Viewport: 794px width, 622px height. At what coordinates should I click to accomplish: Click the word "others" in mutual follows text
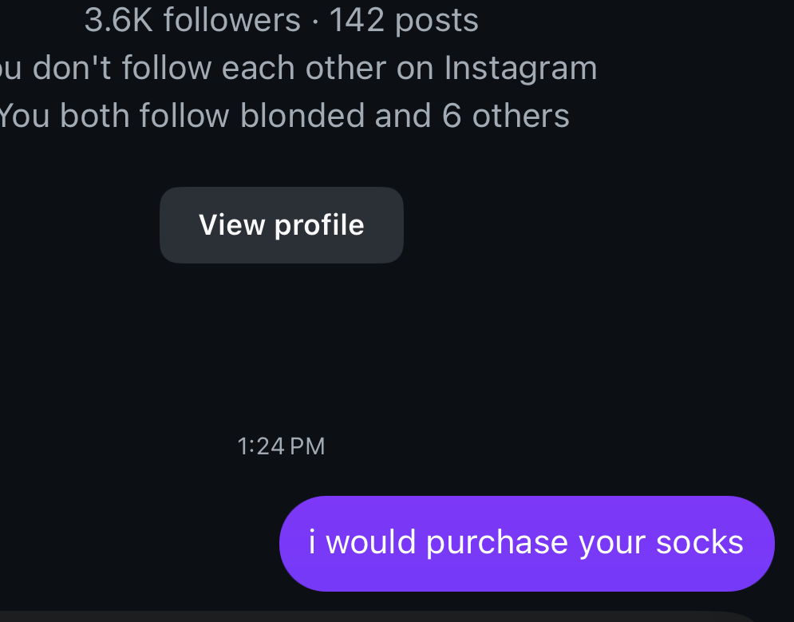pos(520,116)
